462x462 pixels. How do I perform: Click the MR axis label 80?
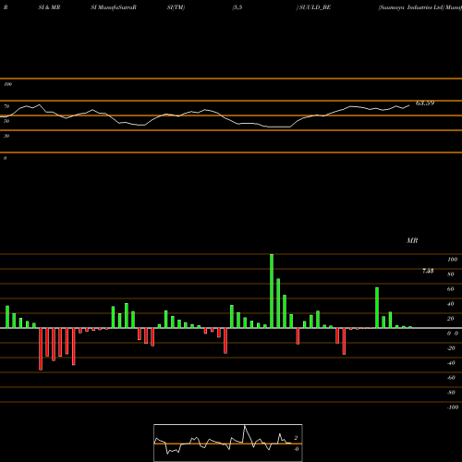point(451,274)
